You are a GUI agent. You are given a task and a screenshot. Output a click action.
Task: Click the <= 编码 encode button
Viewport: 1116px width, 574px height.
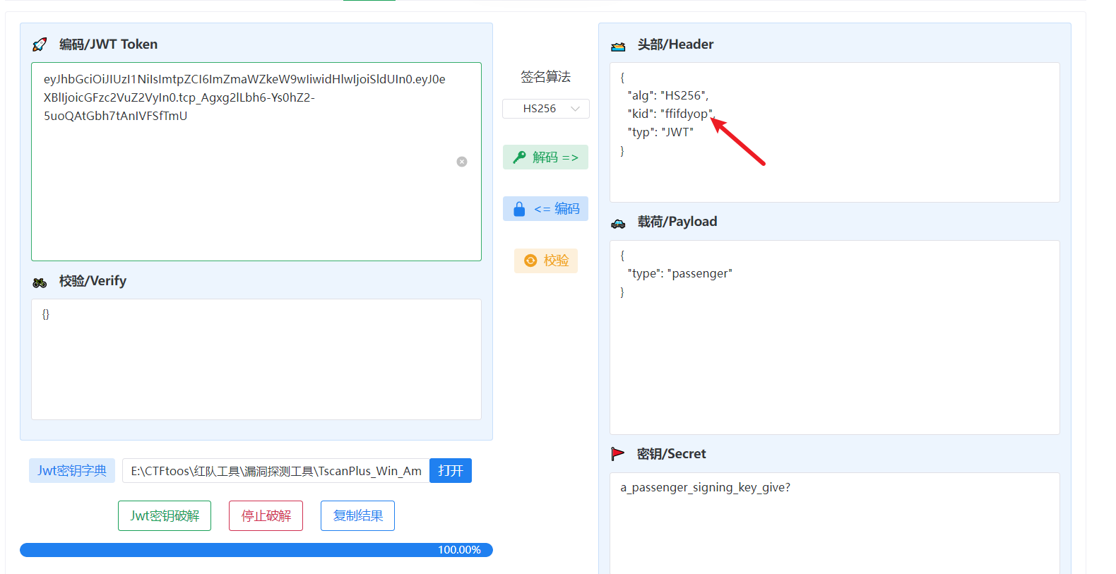click(x=545, y=209)
